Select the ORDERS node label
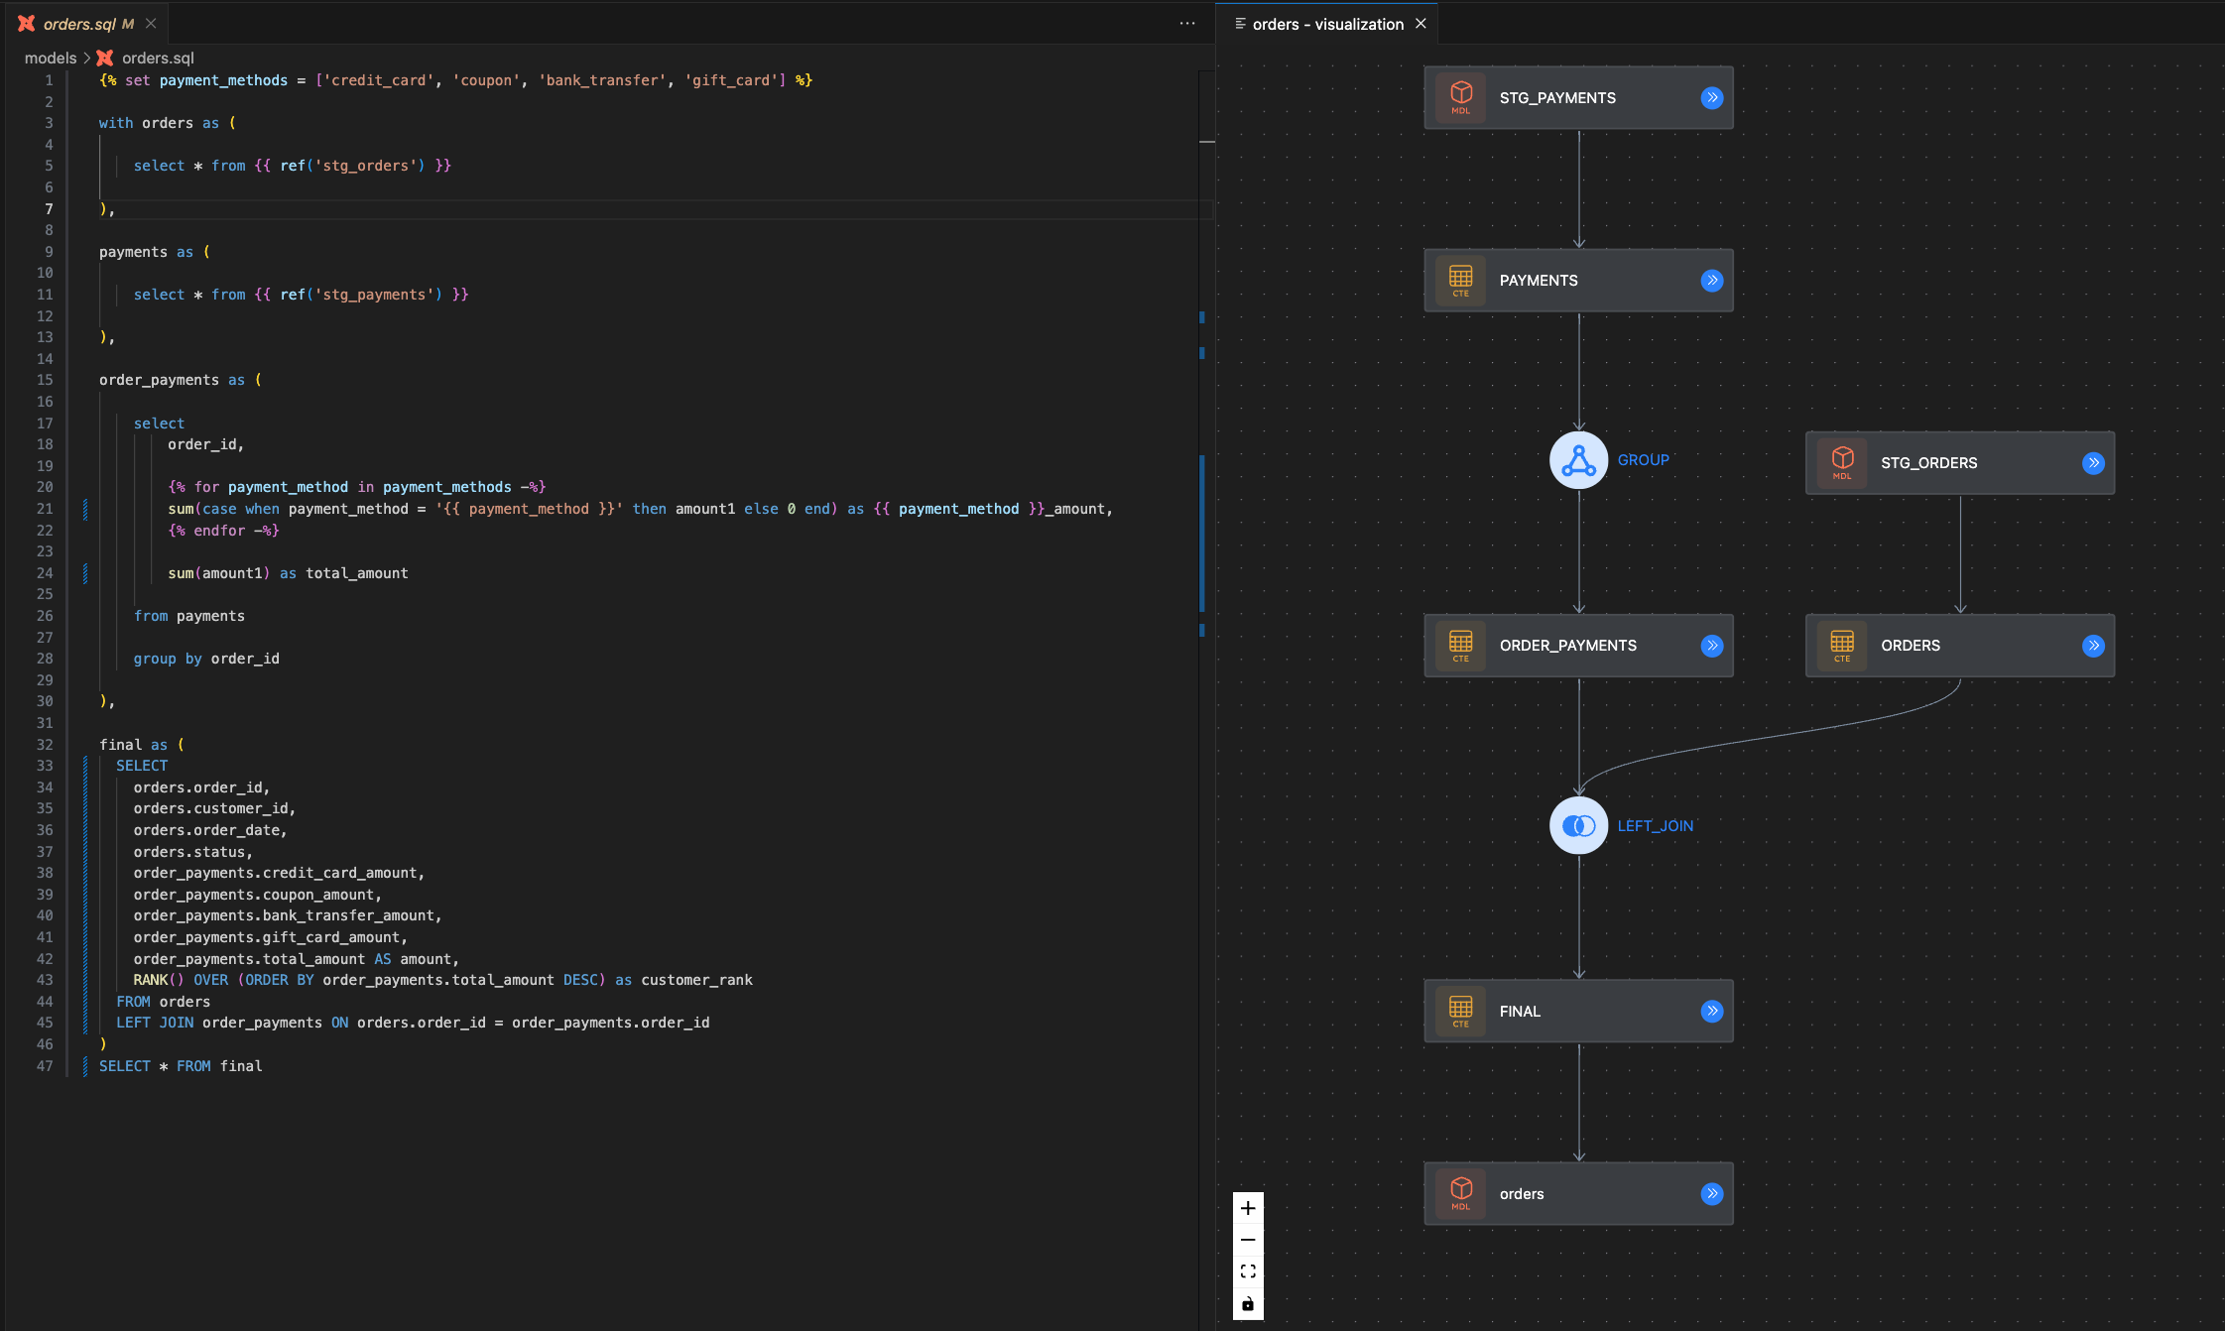Screen dimensions: 2225x1331 coord(1911,646)
